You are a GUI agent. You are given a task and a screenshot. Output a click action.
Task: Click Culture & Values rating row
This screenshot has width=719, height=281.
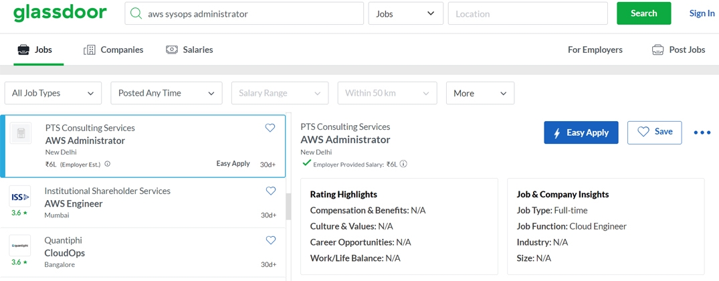pos(351,226)
